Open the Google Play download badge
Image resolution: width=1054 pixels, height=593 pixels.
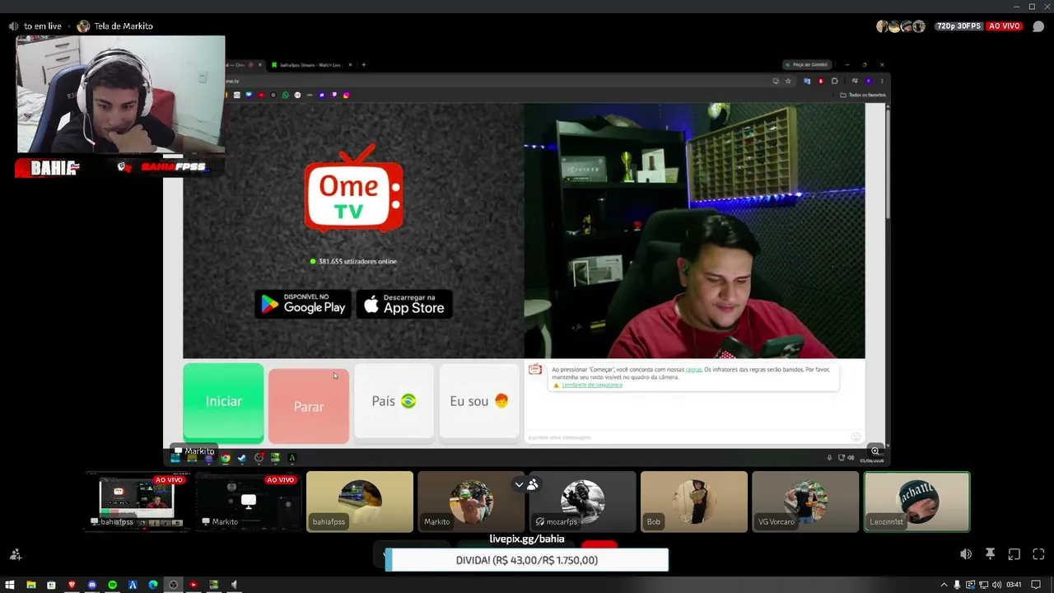pyautogui.click(x=303, y=305)
